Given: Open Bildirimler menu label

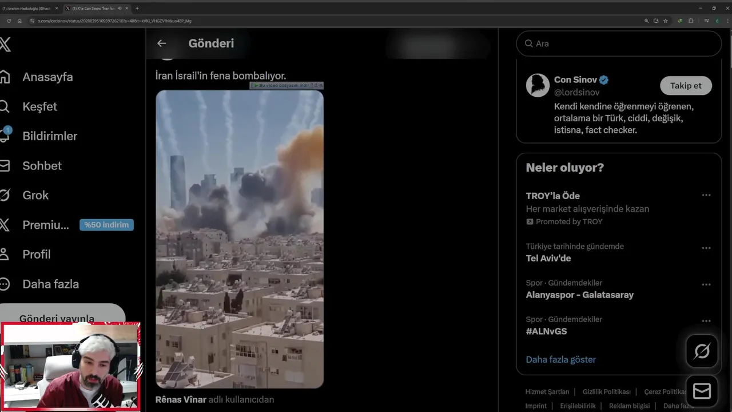Looking at the screenshot, I should click(50, 136).
